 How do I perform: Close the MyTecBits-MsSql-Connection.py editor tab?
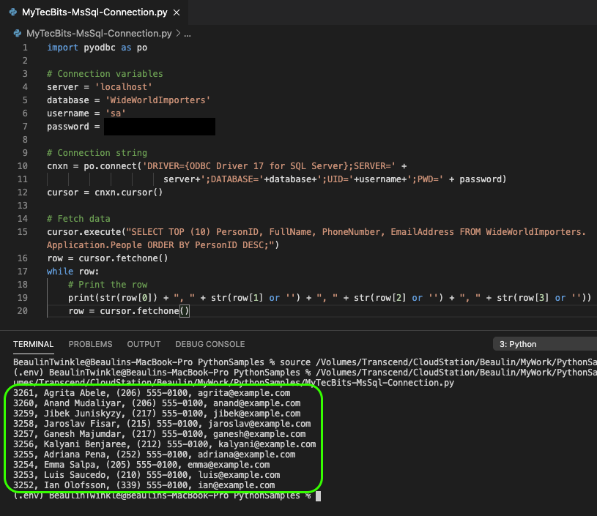[175, 12]
